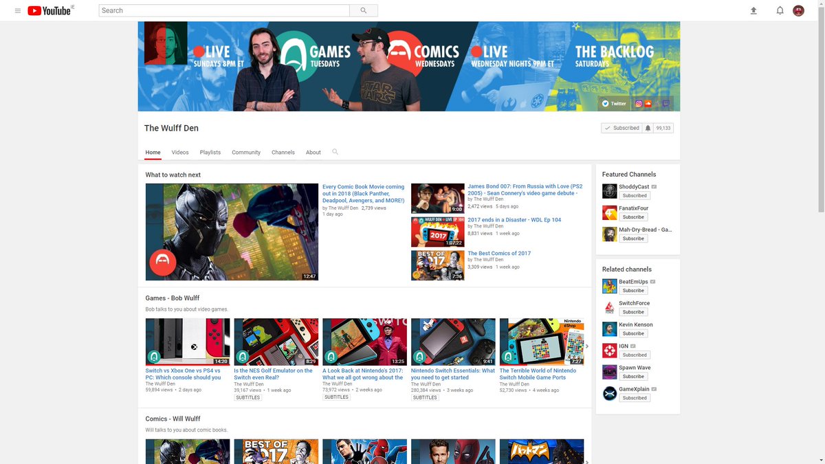The image size is (825, 464).
Task: Click the BeatEmUps channel avatar
Action: [x=609, y=286]
